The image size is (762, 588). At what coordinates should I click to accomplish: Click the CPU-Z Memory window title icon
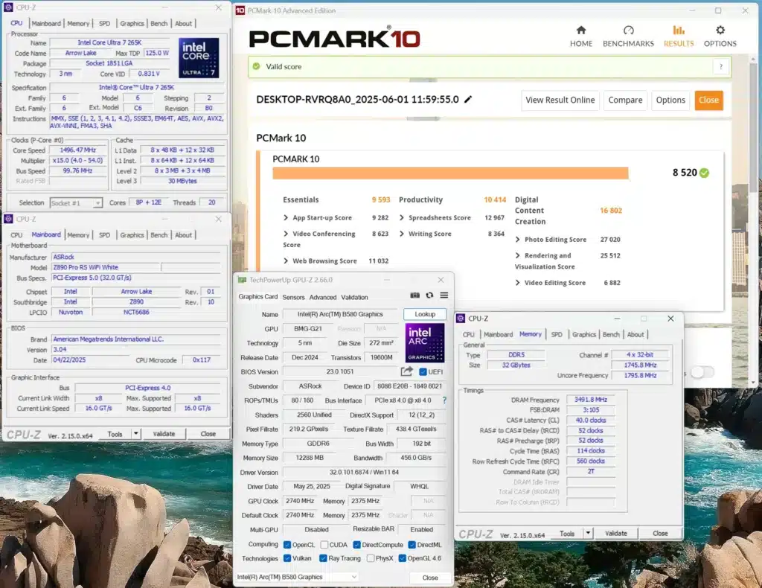[461, 319]
